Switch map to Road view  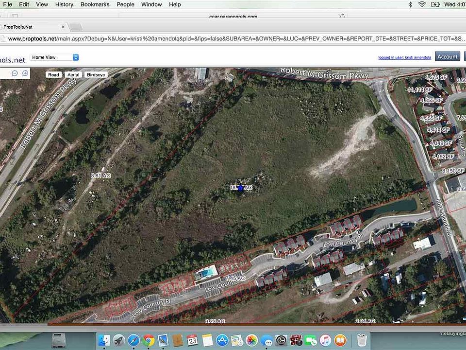tap(53, 75)
